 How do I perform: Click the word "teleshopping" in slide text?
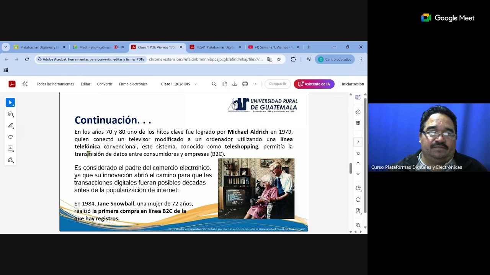tap(242, 147)
